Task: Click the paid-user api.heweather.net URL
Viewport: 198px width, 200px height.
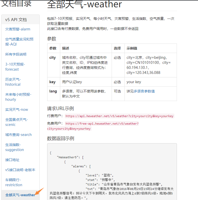Action: pyautogui.click(x=119, y=116)
